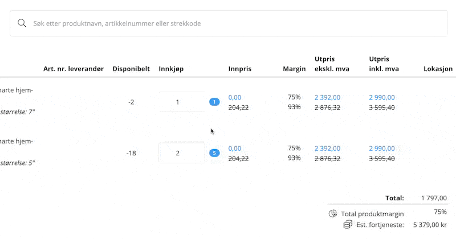The height and width of the screenshot is (239, 456).
Task: Click first row's 2 392,00 price excl. mva
Action: (327, 97)
